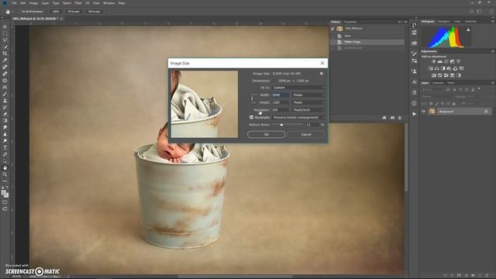Open the Resample method dropdown
The height and width of the screenshot is (279, 496).
298,117
